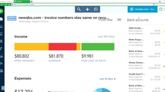Click Last 365 Days income label

[106, 37]
